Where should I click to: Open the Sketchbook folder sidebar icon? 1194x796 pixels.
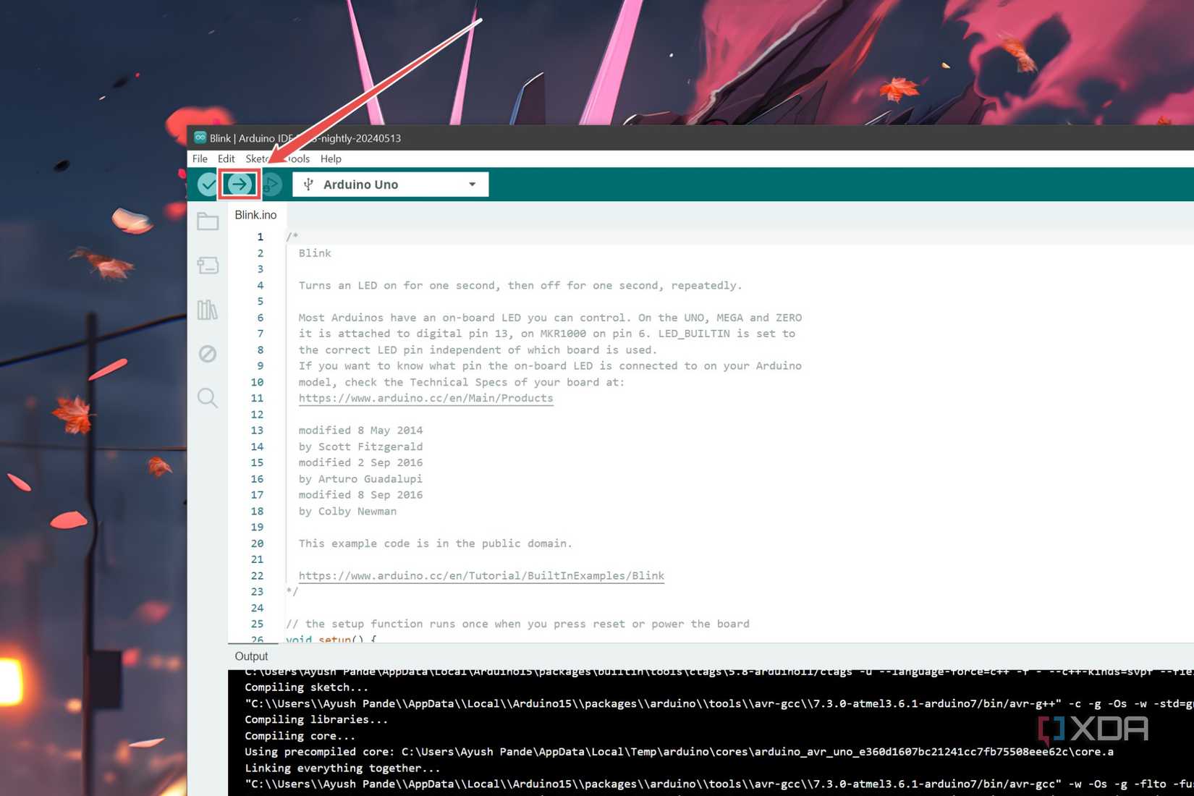(208, 221)
